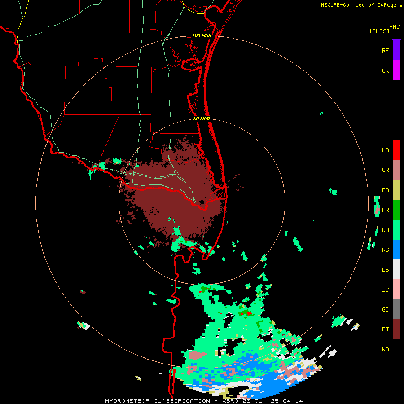This screenshot has height=404, width=404.
Task: Click the 100 NMI range ring label
Action: tap(202, 35)
